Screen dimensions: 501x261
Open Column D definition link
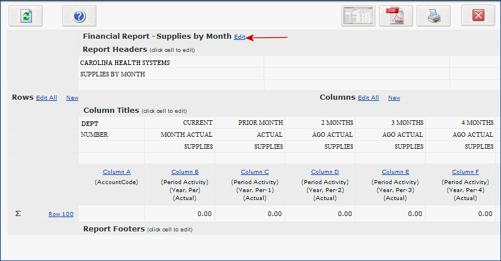tap(325, 172)
